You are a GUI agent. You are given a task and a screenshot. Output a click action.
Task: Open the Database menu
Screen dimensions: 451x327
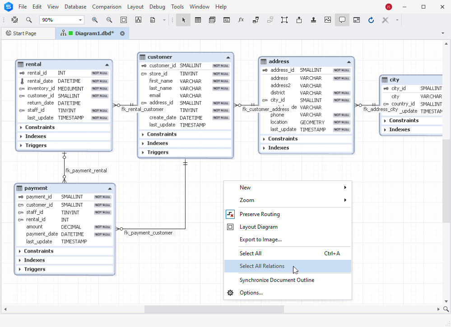click(x=75, y=6)
